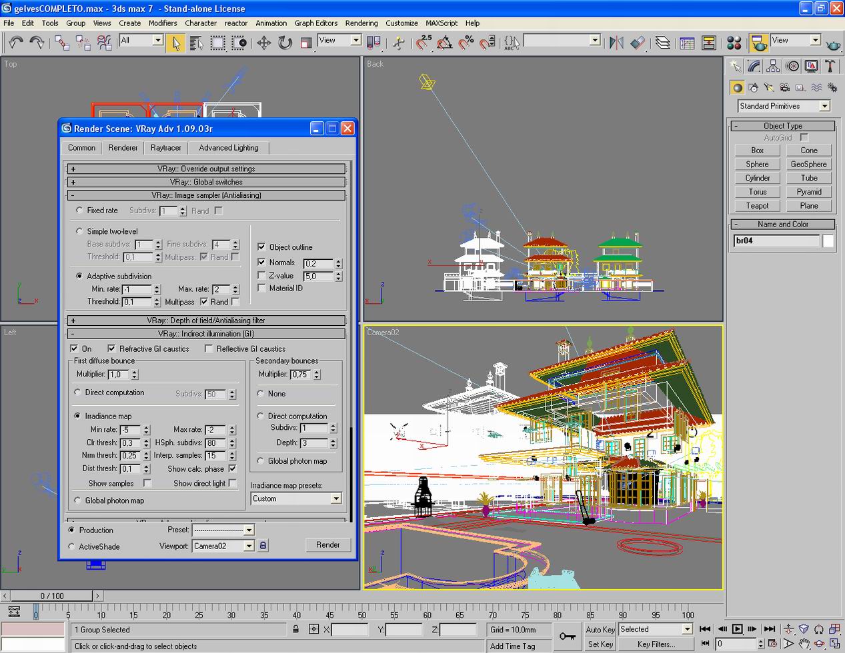Screen dimensions: 845x653
Task: Select the Fixed rate sampler option
Action: pyautogui.click(x=80, y=211)
